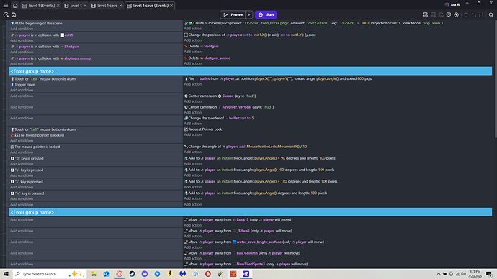Click the trash delete icon in toolbar
497x279 pixels.
(465, 14)
